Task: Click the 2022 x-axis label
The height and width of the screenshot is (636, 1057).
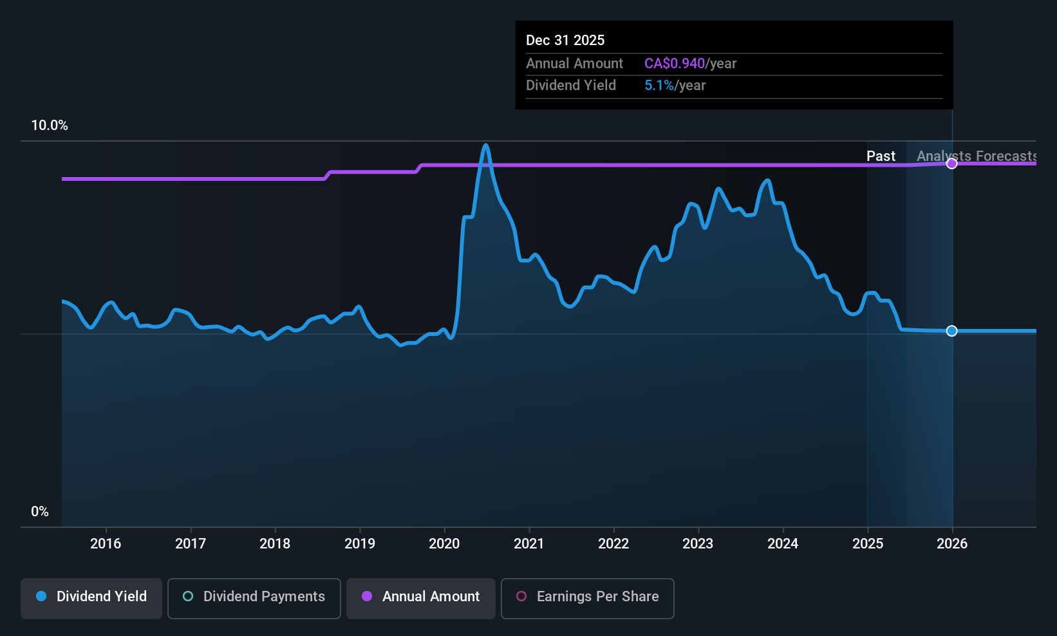Action: point(613,544)
